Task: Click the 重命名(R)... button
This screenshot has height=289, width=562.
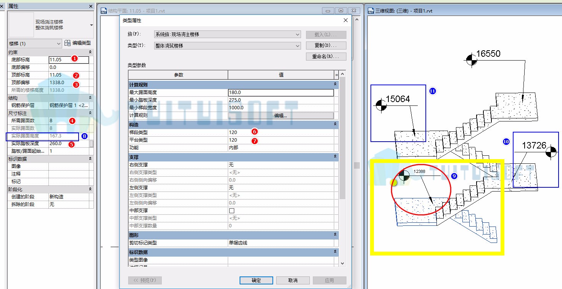Action: (x=326, y=56)
